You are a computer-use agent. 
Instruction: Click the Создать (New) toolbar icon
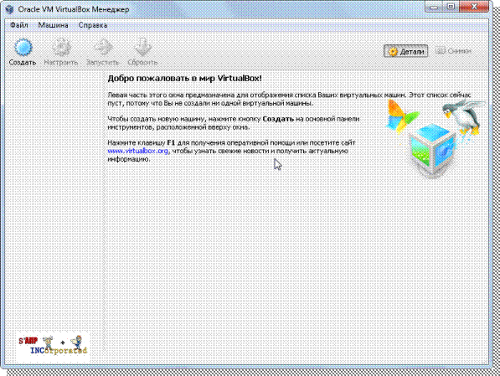point(23,48)
